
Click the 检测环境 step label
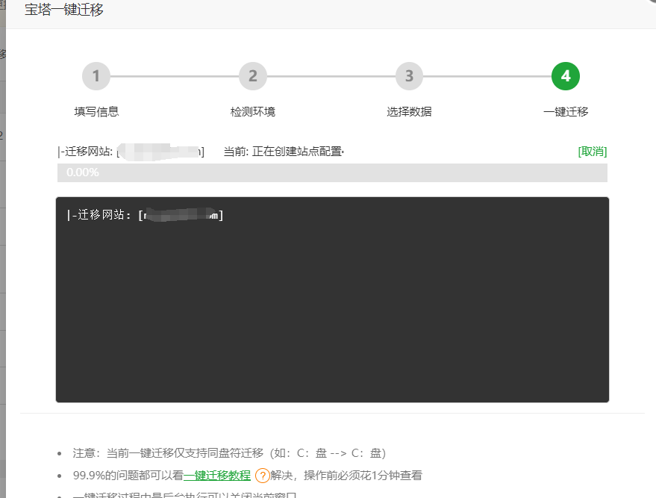coord(253,112)
